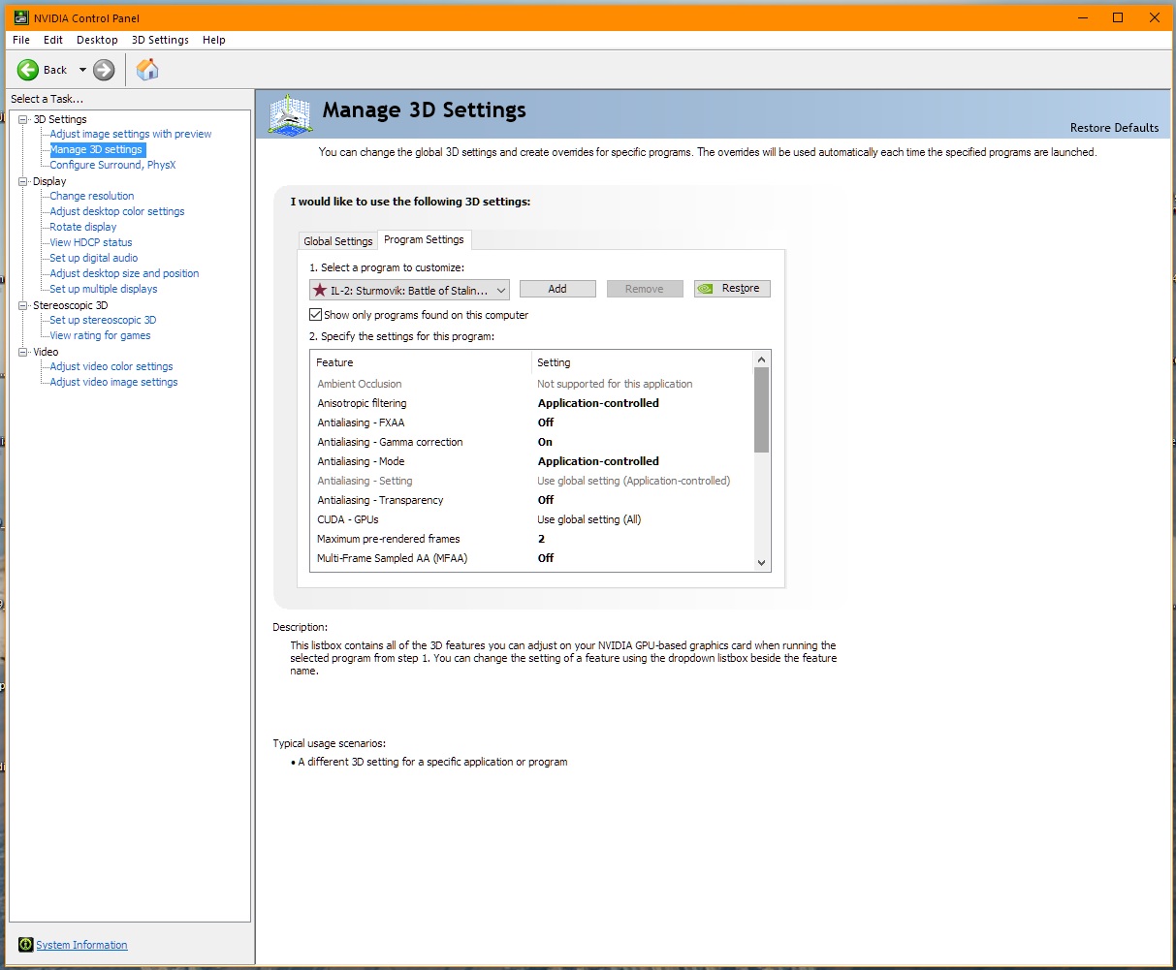The width and height of the screenshot is (1176, 970).
Task: Select Maximum pre-rendered frames row
Action: [x=531, y=539]
